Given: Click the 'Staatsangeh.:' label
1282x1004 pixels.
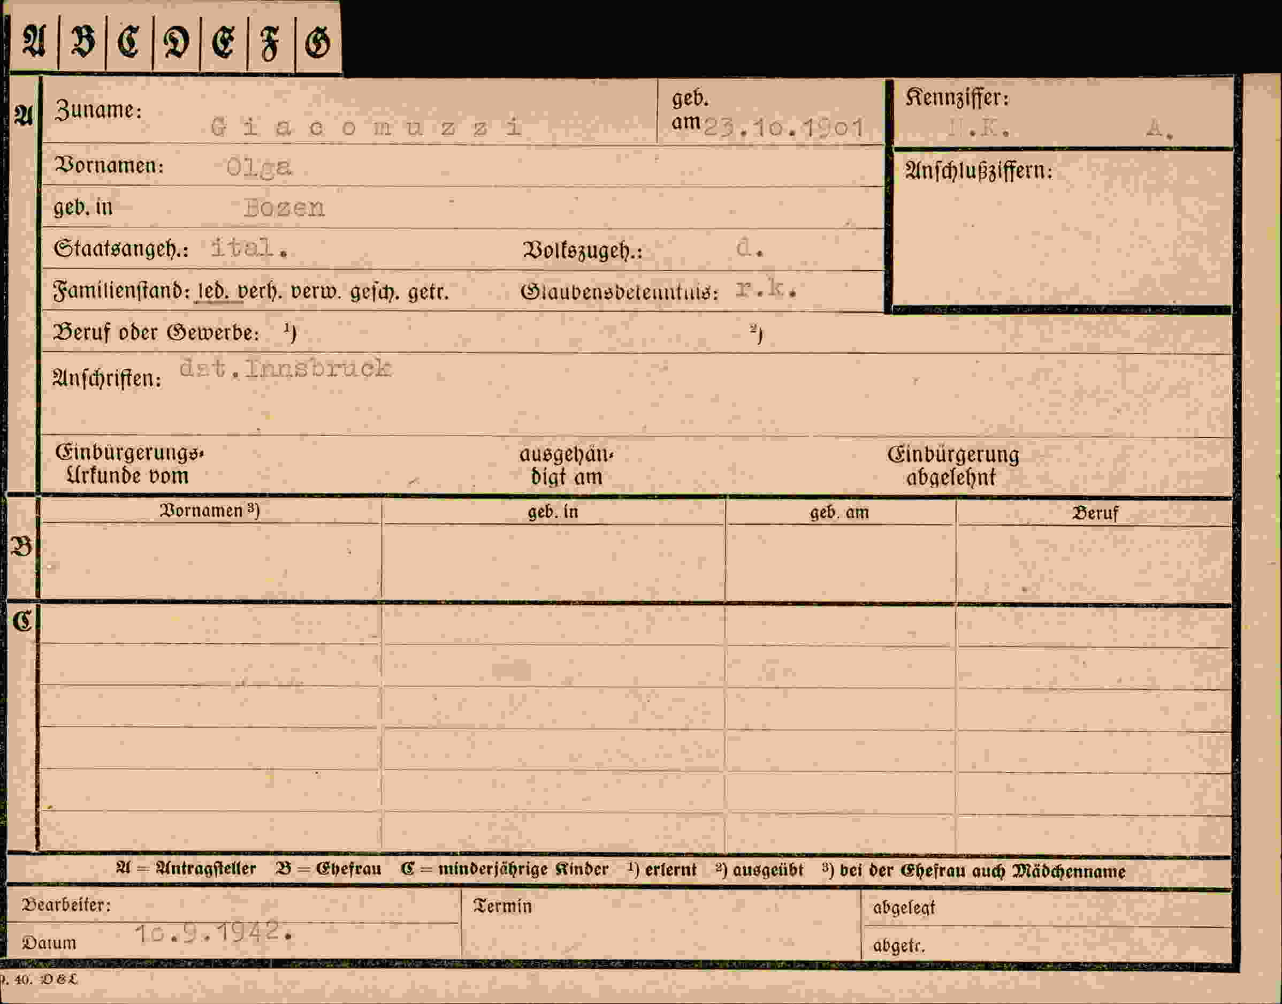Looking at the screenshot, I should click(x=121, y=249).
